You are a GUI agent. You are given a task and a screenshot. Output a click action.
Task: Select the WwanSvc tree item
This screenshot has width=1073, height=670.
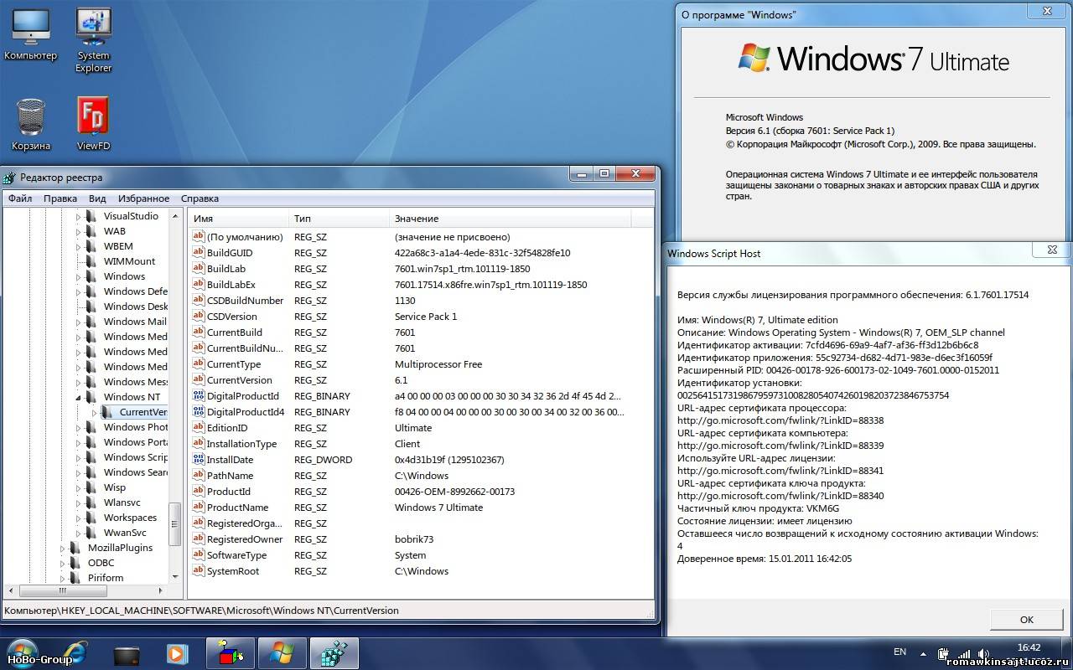(x=125, y=533)
